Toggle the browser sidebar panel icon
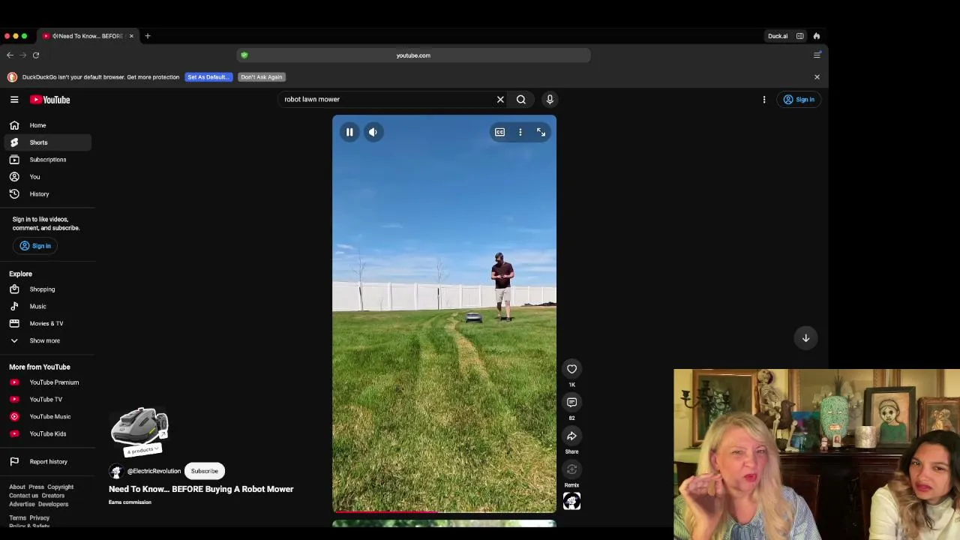Screen dimensions: 960x540 click(800, 36)
